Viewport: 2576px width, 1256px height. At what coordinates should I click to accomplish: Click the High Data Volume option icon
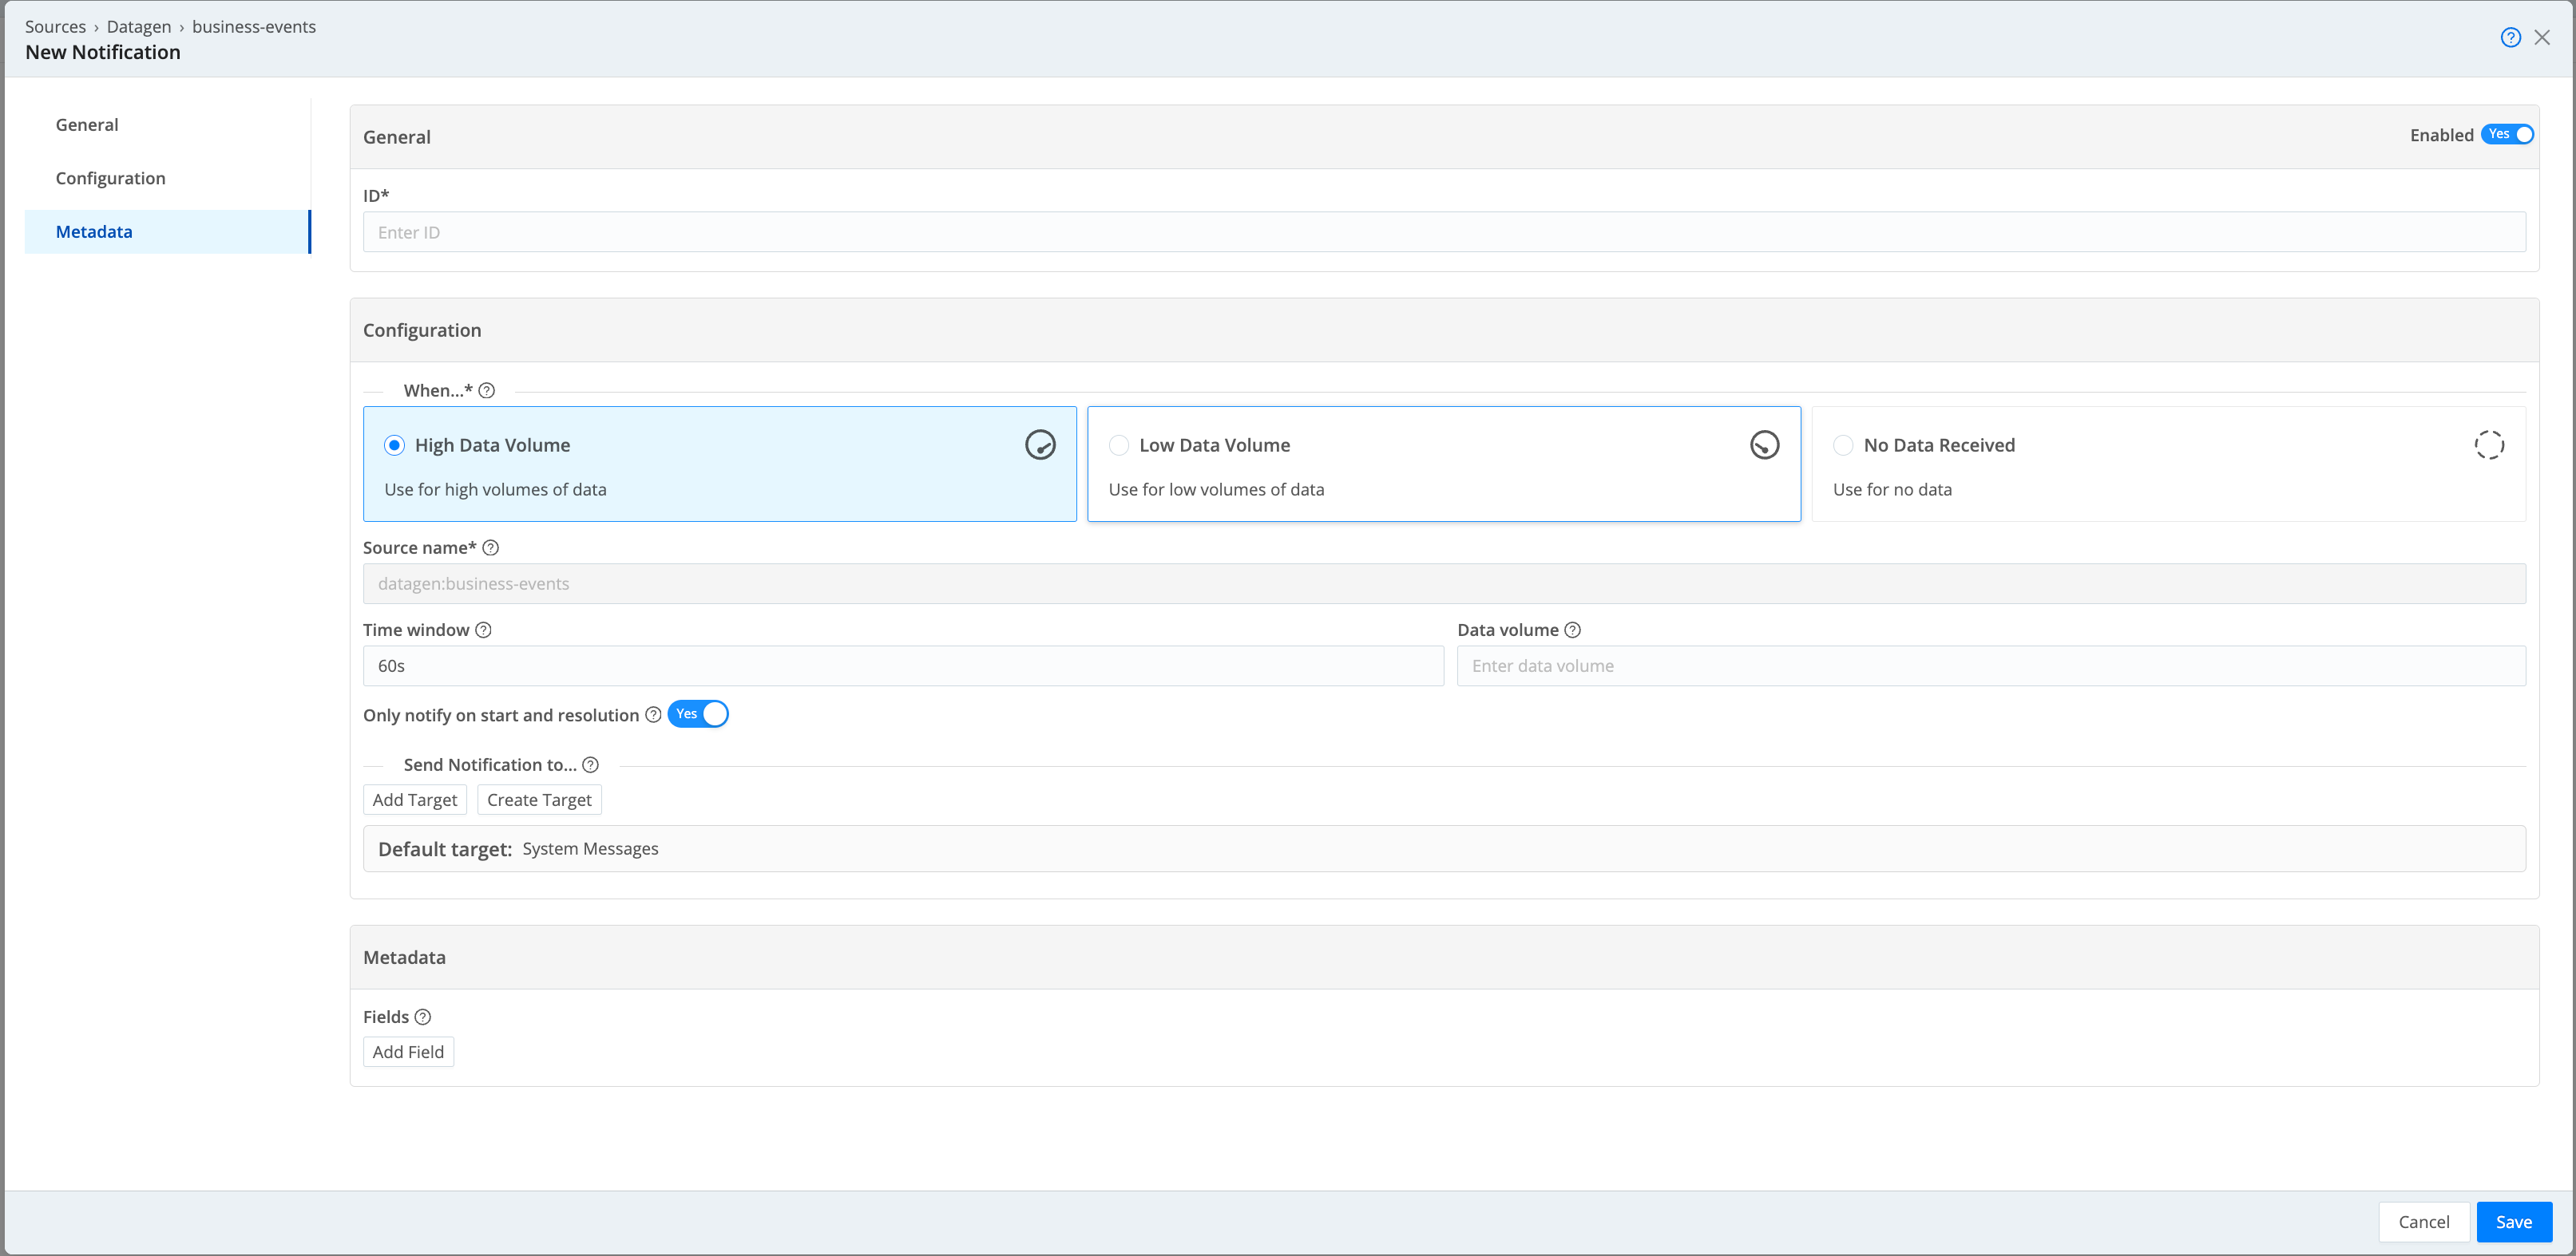(x=1041, y=445)
